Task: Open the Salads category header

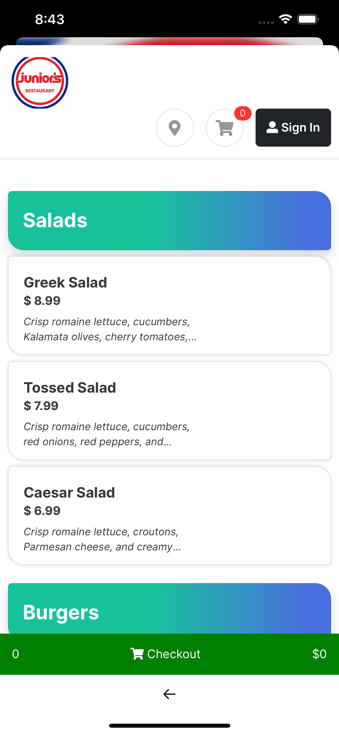Action: coord(169,221)
